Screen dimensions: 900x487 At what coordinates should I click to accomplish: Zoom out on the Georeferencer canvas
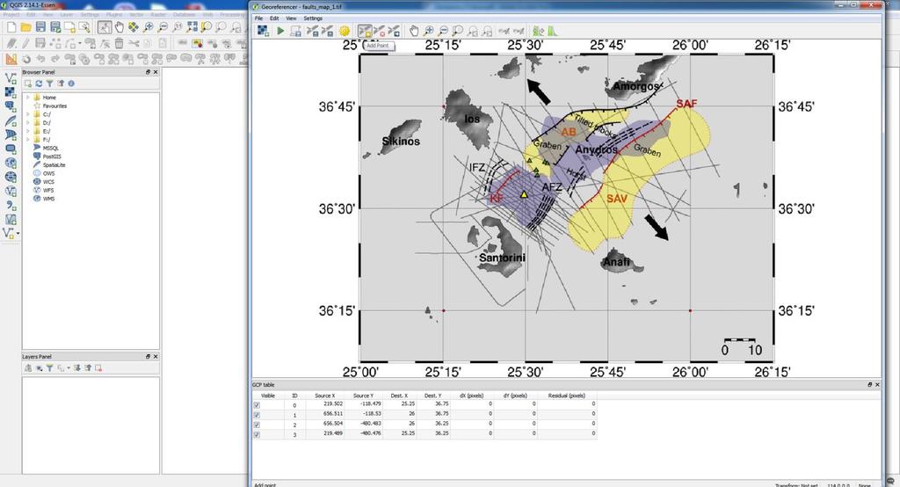tap(443, 31)
